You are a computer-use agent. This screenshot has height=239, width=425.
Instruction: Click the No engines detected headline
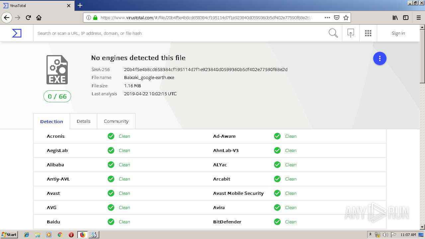[138, 58]
